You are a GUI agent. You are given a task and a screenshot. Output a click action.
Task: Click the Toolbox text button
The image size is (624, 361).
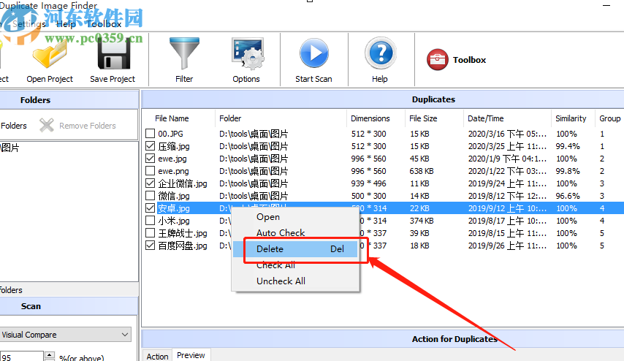coord(469,60)
